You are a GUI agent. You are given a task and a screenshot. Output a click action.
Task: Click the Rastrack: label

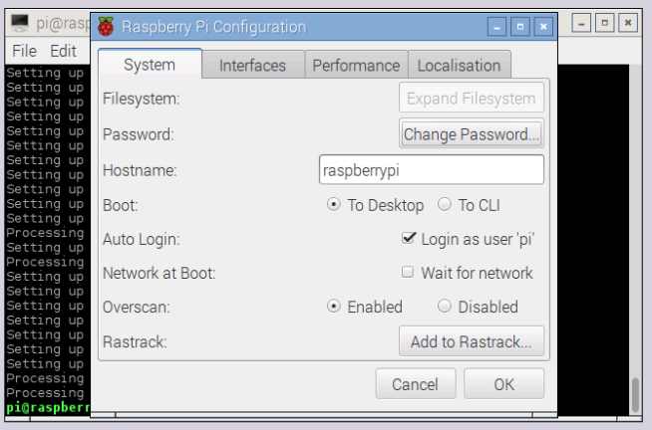pyautogui.click(x=135, y=342)
